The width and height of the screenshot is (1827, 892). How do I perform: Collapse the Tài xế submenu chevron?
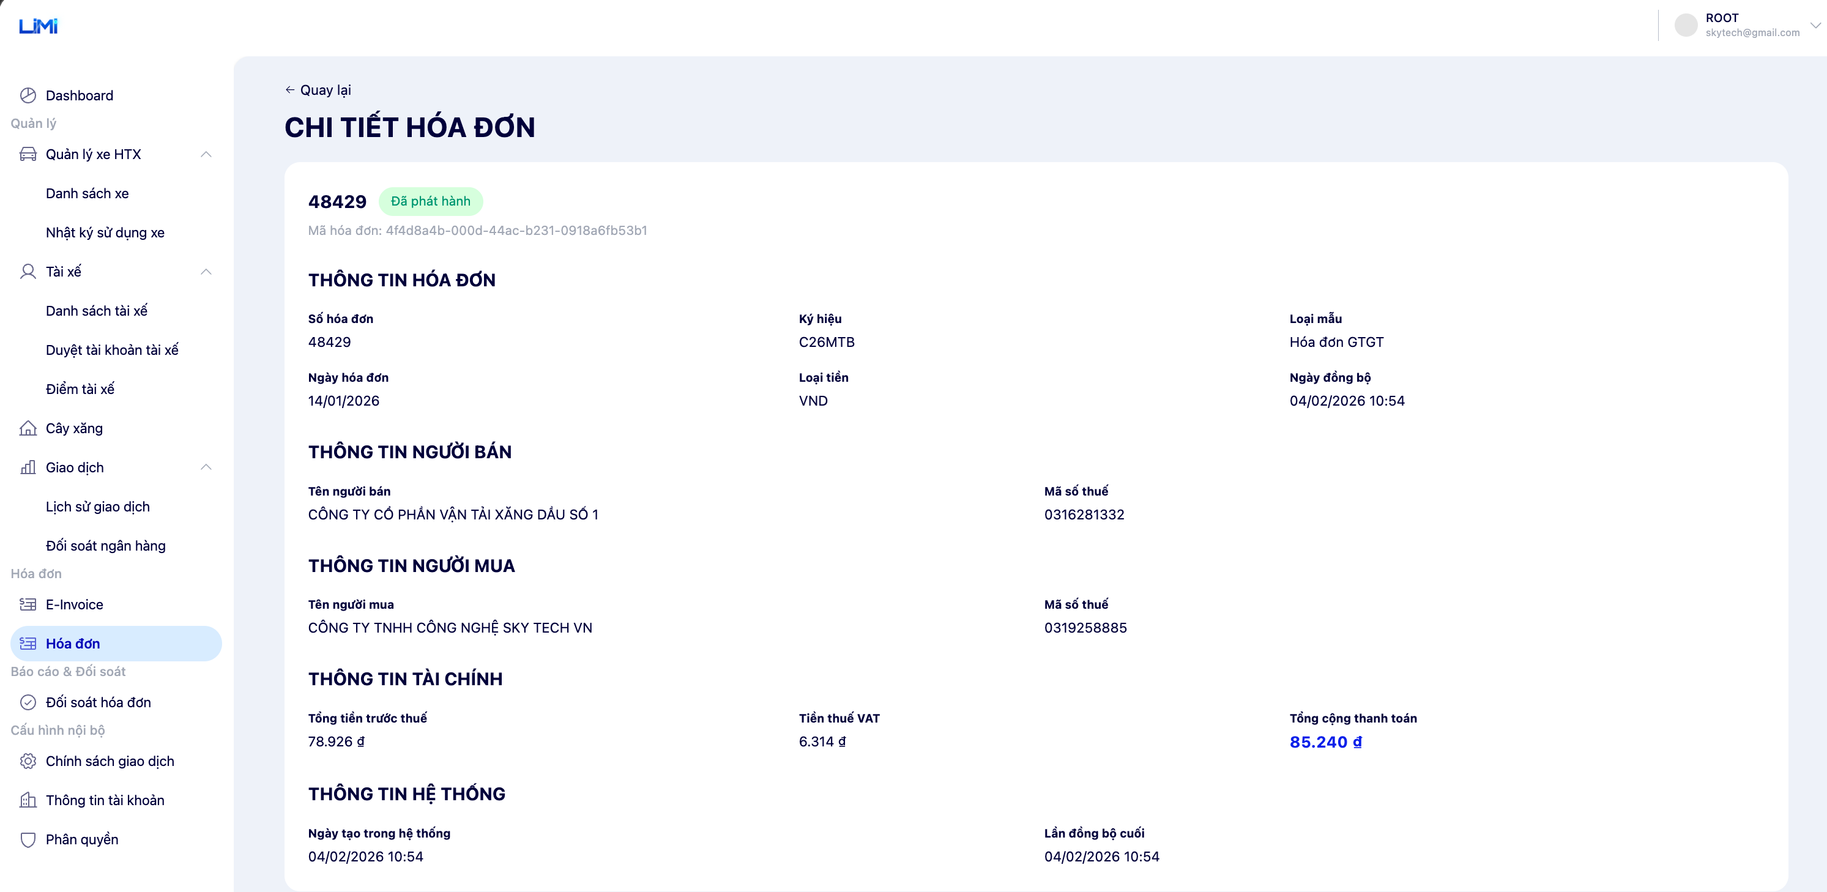(x=206, y=272)
